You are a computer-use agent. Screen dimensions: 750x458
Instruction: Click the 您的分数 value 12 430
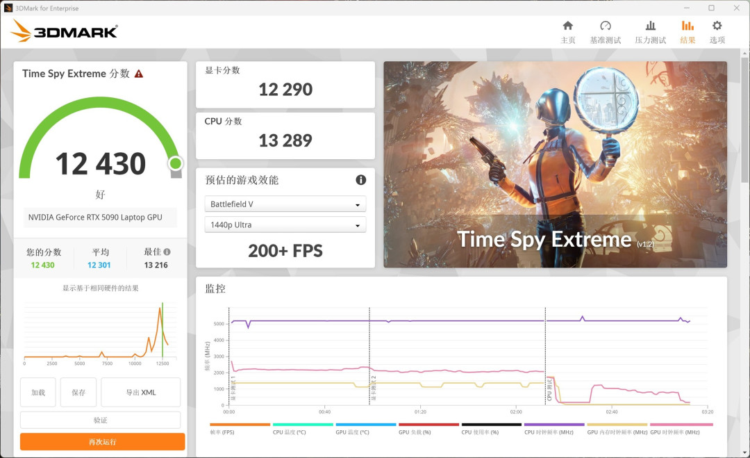42,265
